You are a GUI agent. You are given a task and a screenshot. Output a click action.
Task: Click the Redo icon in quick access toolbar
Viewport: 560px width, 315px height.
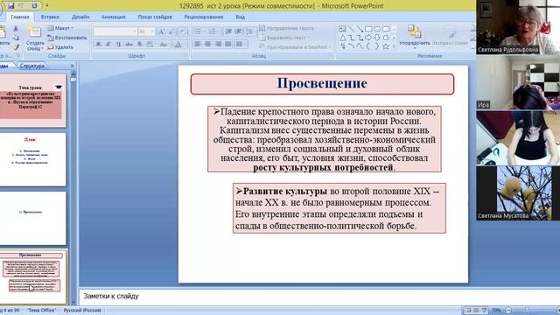pos(34,6)
